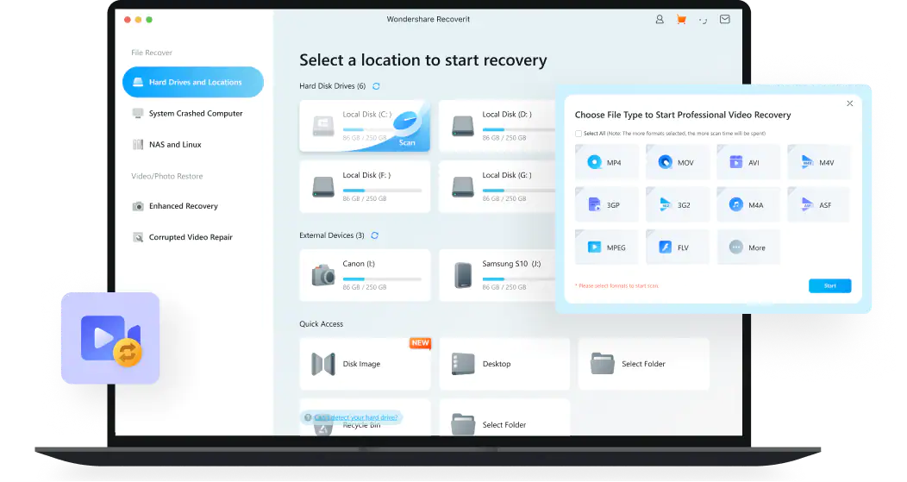Check the MOV file type
Viewport: 907px width, 482px height.
pos(678,163)
